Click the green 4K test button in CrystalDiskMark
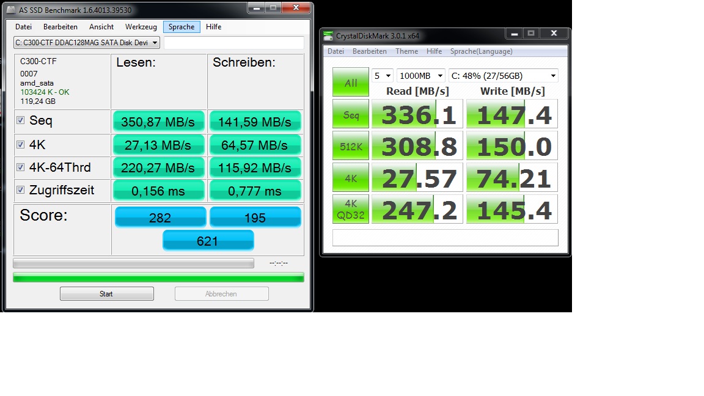The height and width of the screenshot is (396, 704). point(351,177)
